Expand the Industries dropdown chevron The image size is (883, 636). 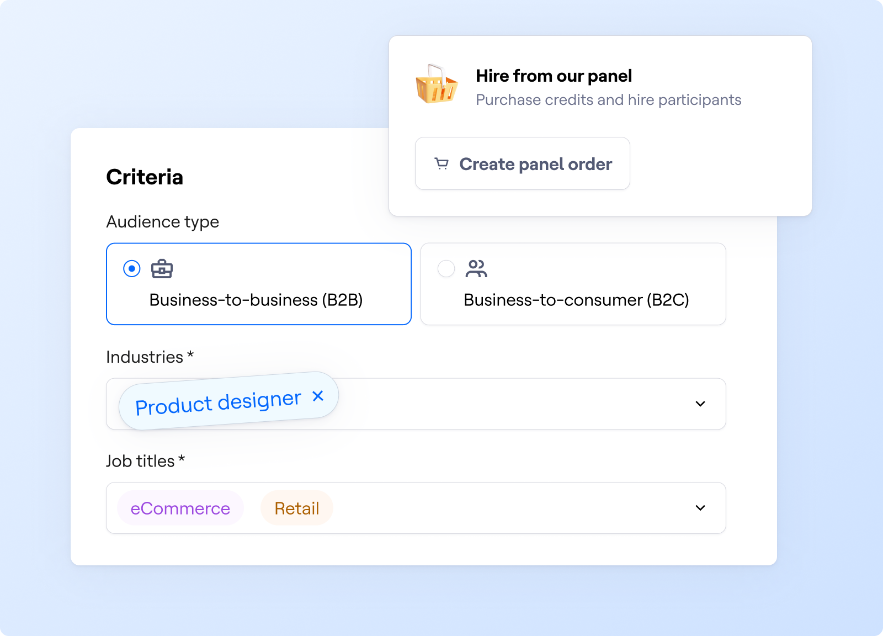[700, 404]
